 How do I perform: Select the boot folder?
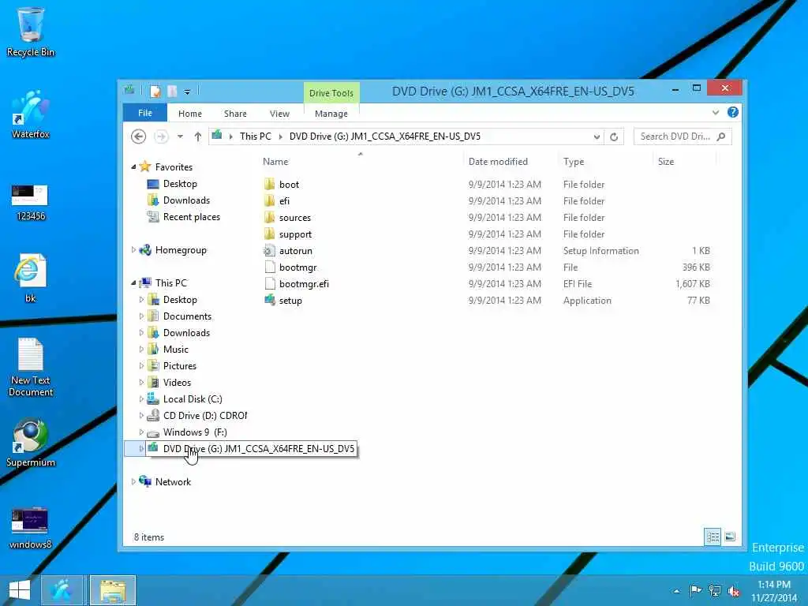(289, 184)
